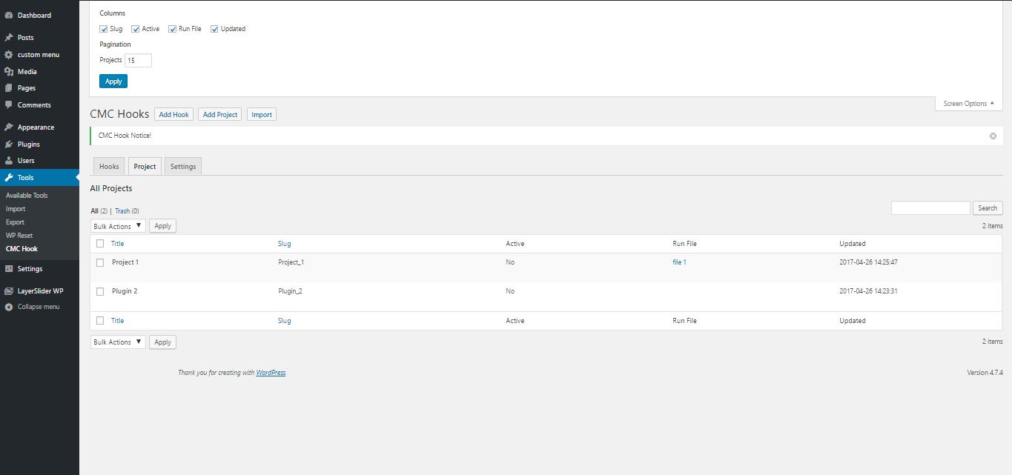Click the Appearance paintbrush icon
1012x475 pixels.
(9, 127)
